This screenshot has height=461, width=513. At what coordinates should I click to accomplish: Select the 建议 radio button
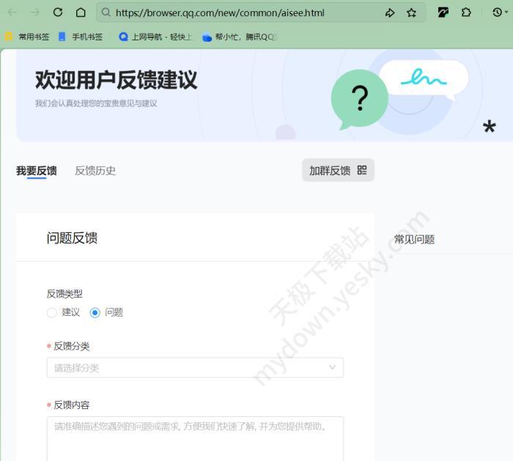pyautogui.click(x=51, y=312)
